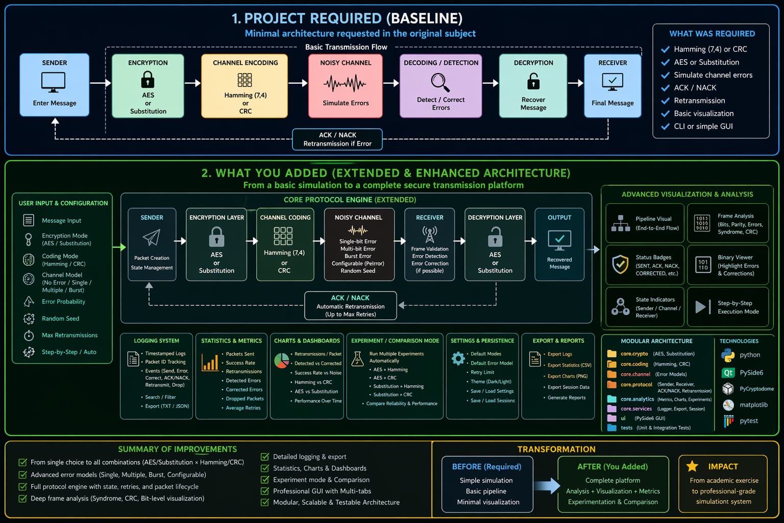Click the Pipeline Visual hierarchy icon
This screenshot has height=523, width=784.
(x=621, y=223)
